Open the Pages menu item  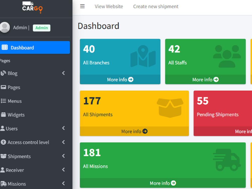14,87
